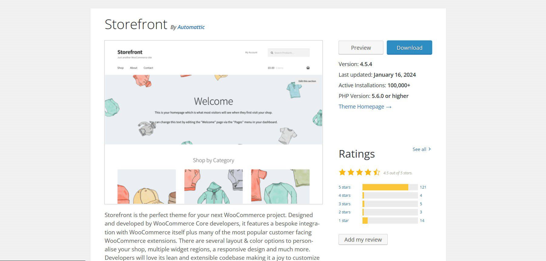The image size is (546, 261).
Task: Click the hats category image in screenshot
Action: [147, 186]
